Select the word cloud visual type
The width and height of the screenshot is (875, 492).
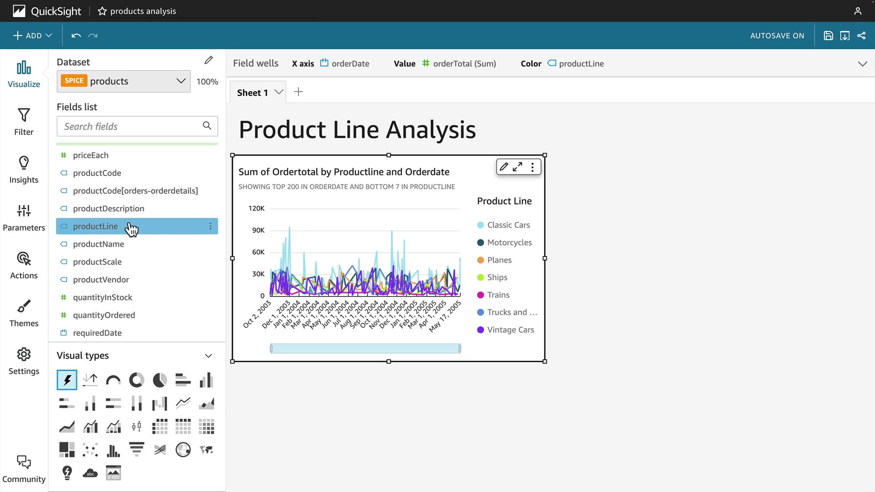[90, 473]
